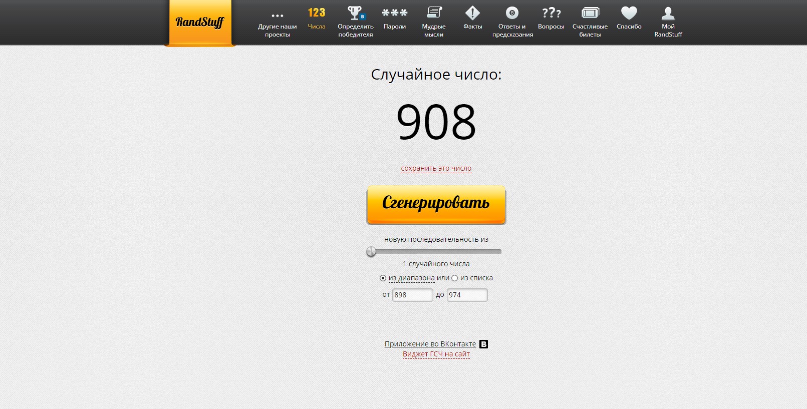The image size is (807, 409).
Task: Open Счастливые билеты menu label
Action: pos(590,31)
